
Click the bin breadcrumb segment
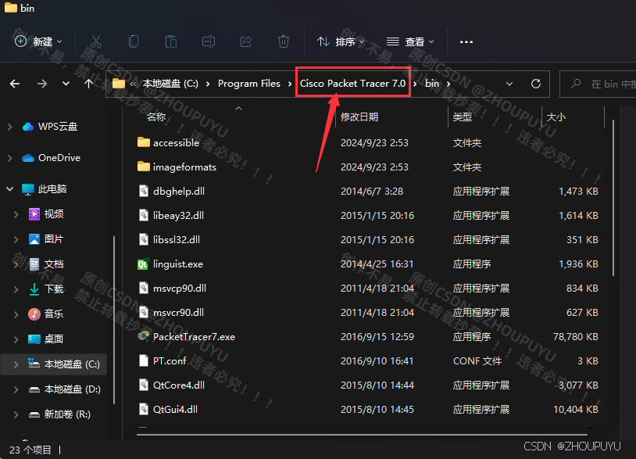click(x=432, y=84)
